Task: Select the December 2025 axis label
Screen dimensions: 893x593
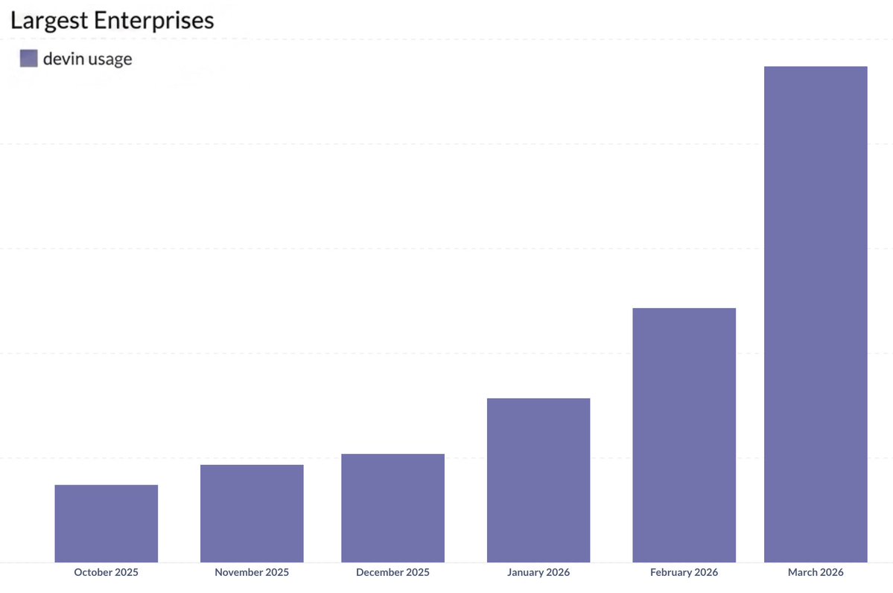Action: point(393,572)
